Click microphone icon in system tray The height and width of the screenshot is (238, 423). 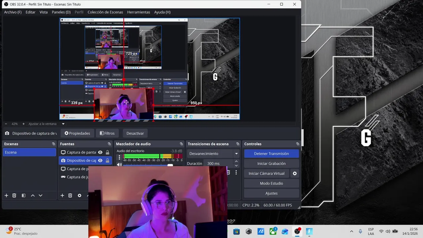361,231
